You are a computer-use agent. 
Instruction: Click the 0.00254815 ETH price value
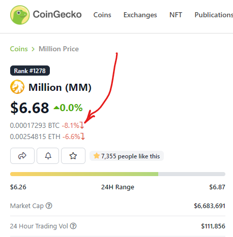coord(35,137)
